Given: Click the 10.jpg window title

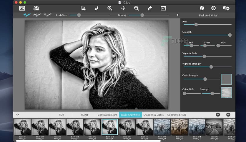Looking at the screenshot, I should coord(126,3).
